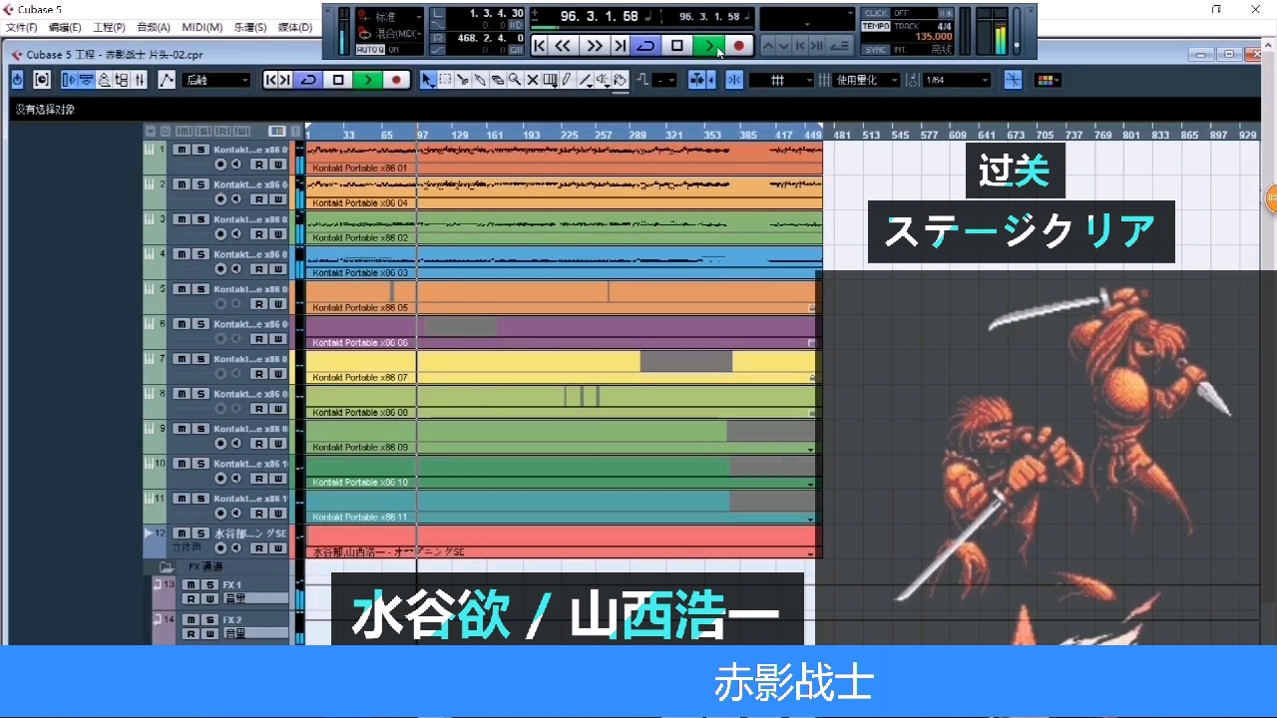Toggle the Activate Project power button

[17, 80]
